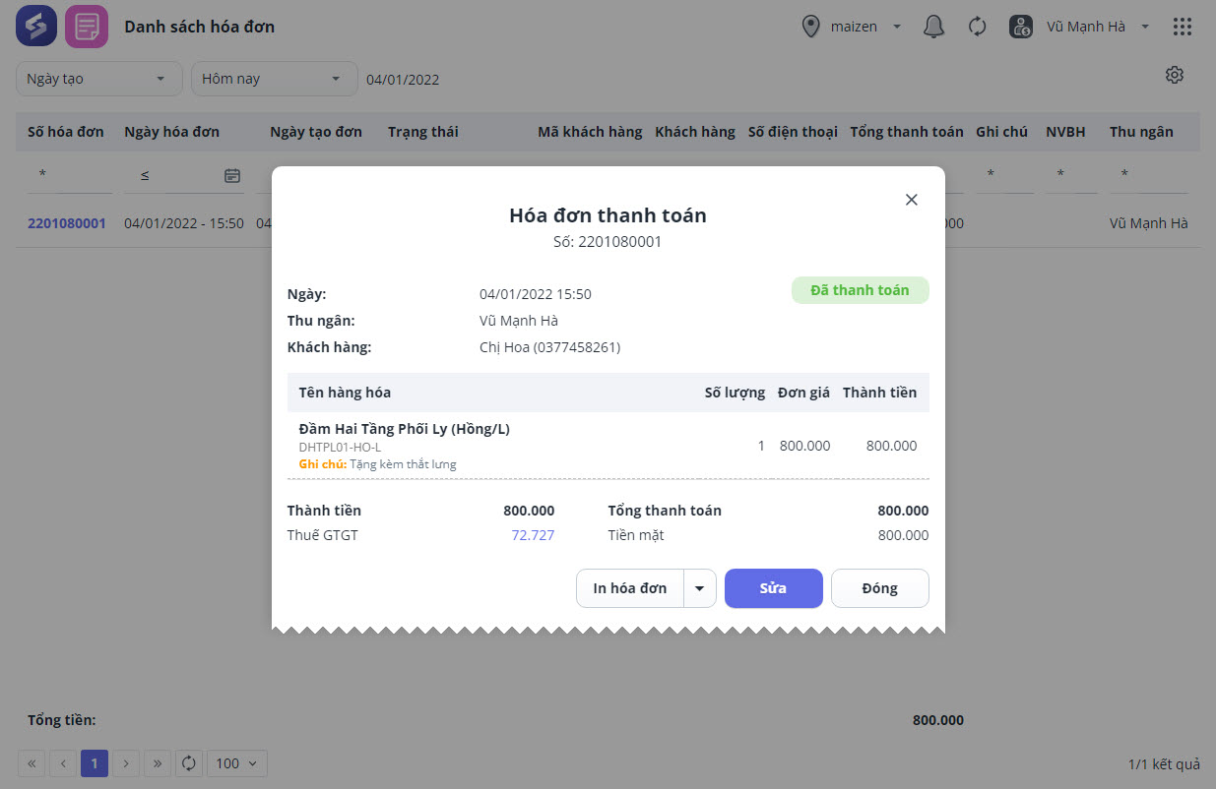Viewport: 1216px width, 789px height.
Task: Open the Ngày tạo dropdown
Action: (99, 79)
